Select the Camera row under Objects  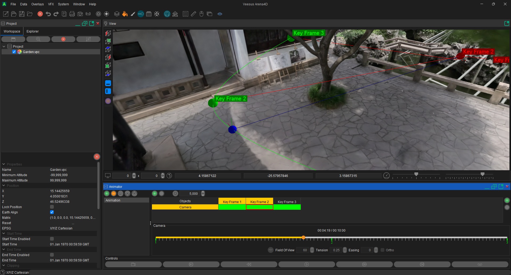coord(185,207)
